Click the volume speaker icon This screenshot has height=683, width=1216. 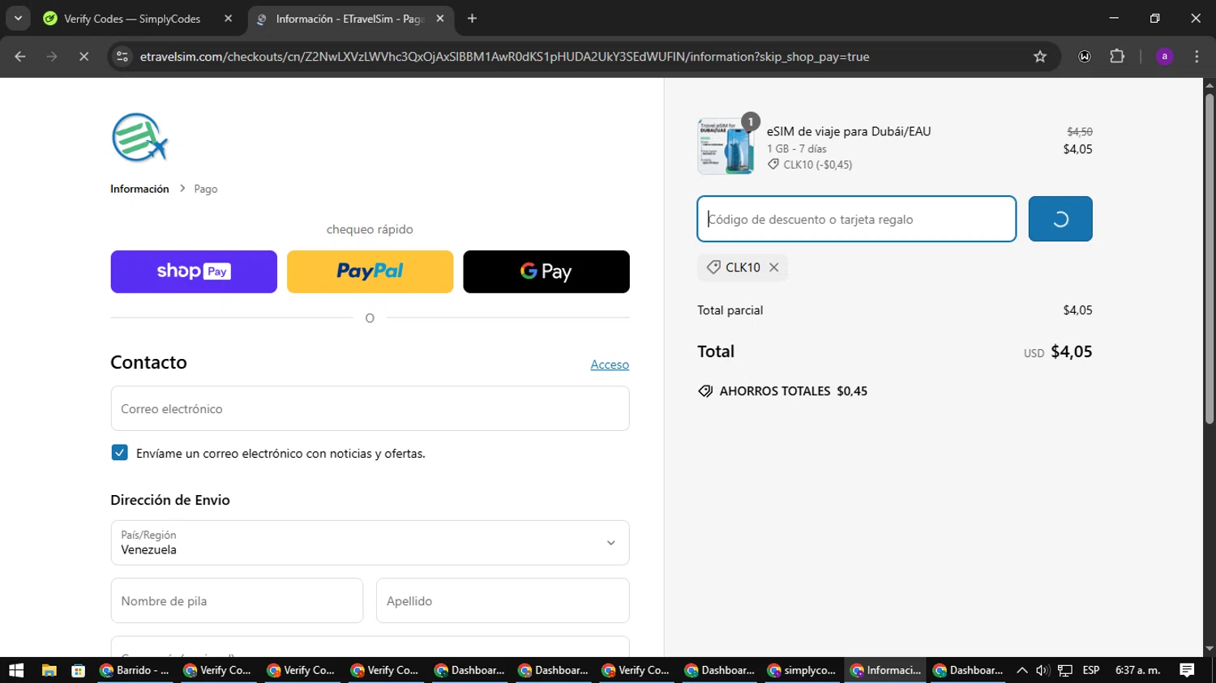pos(1043,670)
